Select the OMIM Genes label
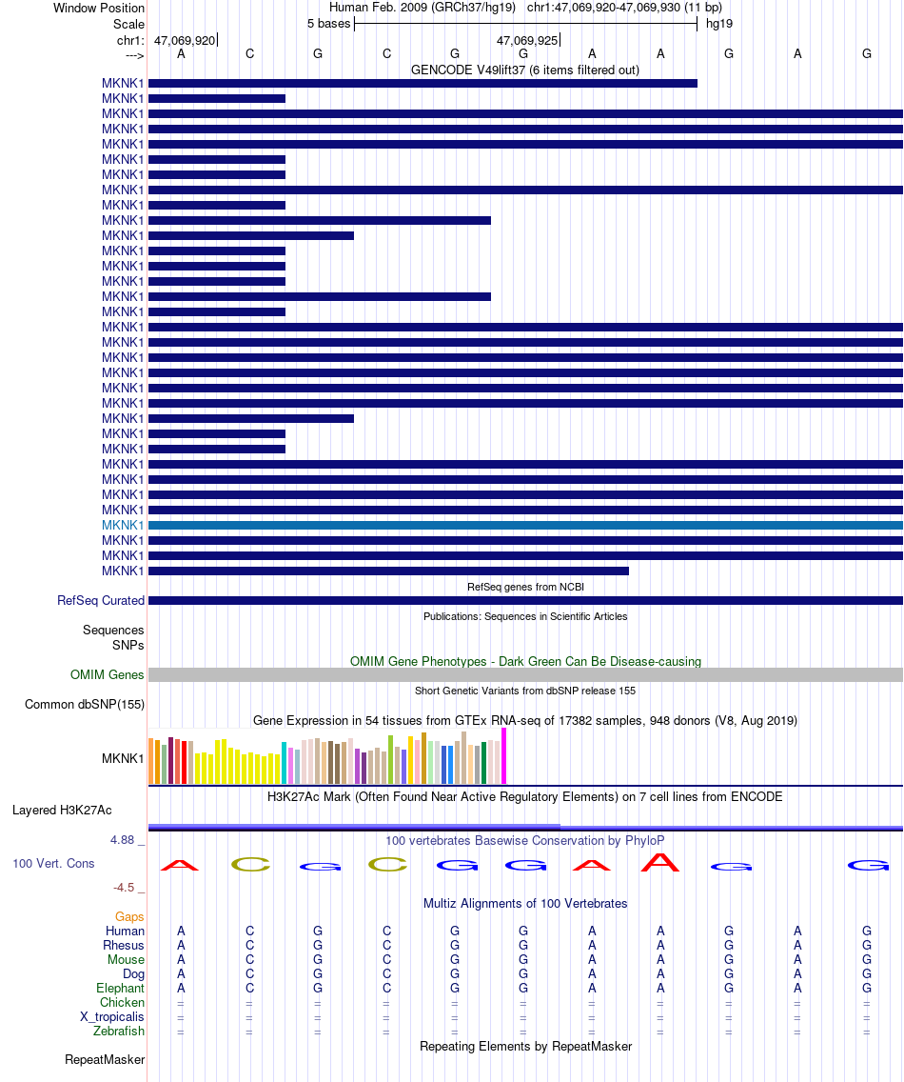The height and width of the screenshot is (1082, 904). 107,675
